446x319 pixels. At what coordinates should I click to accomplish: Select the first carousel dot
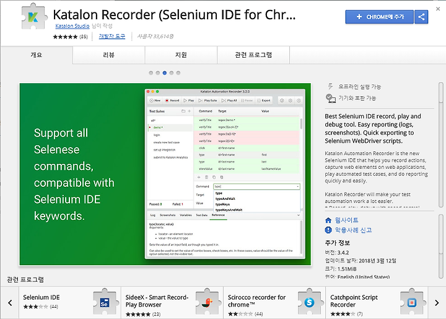(x=151, y=73)
